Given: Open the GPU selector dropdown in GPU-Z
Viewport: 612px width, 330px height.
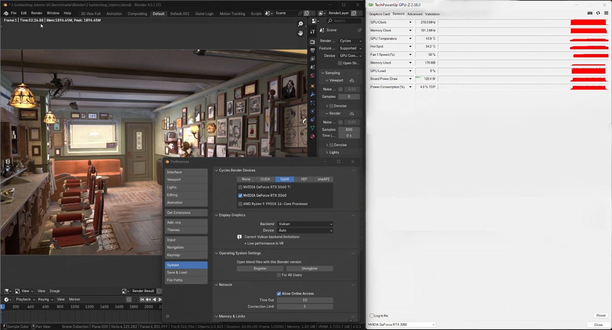Looking at the screenshot, I should [401, 324].
